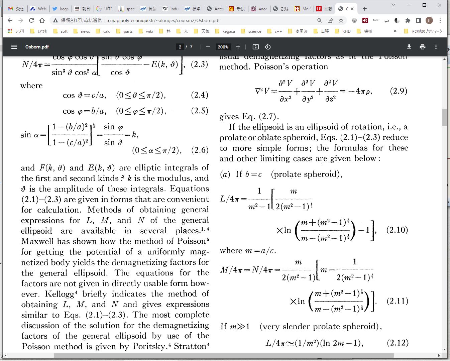Switch to the 回転 tab
Image resolution: width=450 pixels, height=361 pixels.
click(324, 9)
